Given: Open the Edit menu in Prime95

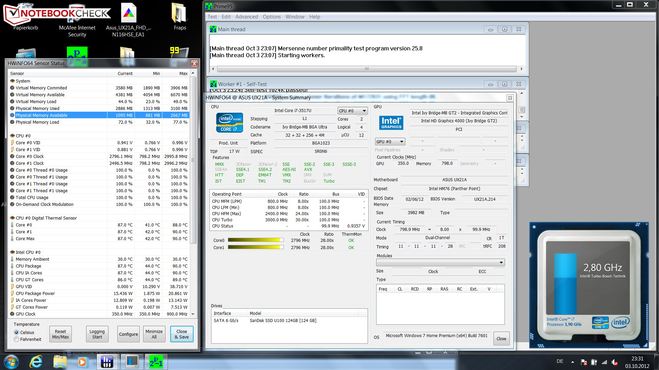Looking at the screenshot, I should pyautogui.click(x=226, y=17).
